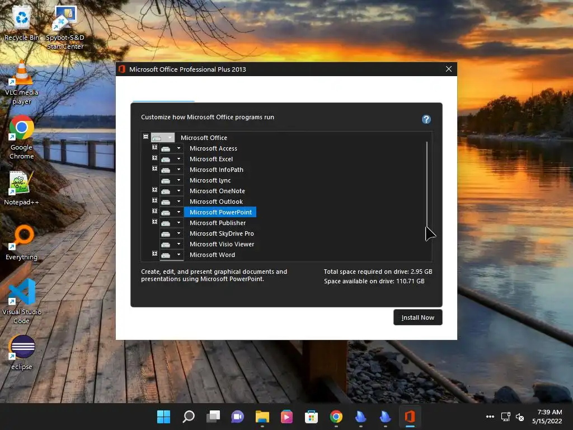Expand the Microsoft Word node
The height and width of the screenshot is (430, 573).
point(154,254)
